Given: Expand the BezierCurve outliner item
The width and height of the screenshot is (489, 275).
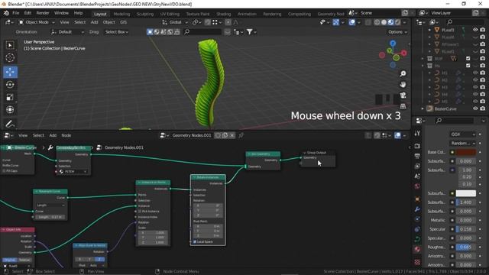Looking at the screenshot, I should [x=423, y=108].
